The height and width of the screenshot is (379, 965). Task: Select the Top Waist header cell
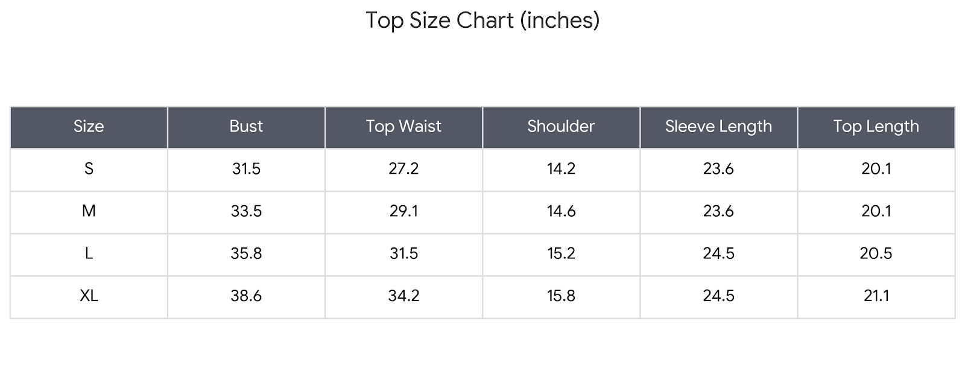tap(403, 127)
